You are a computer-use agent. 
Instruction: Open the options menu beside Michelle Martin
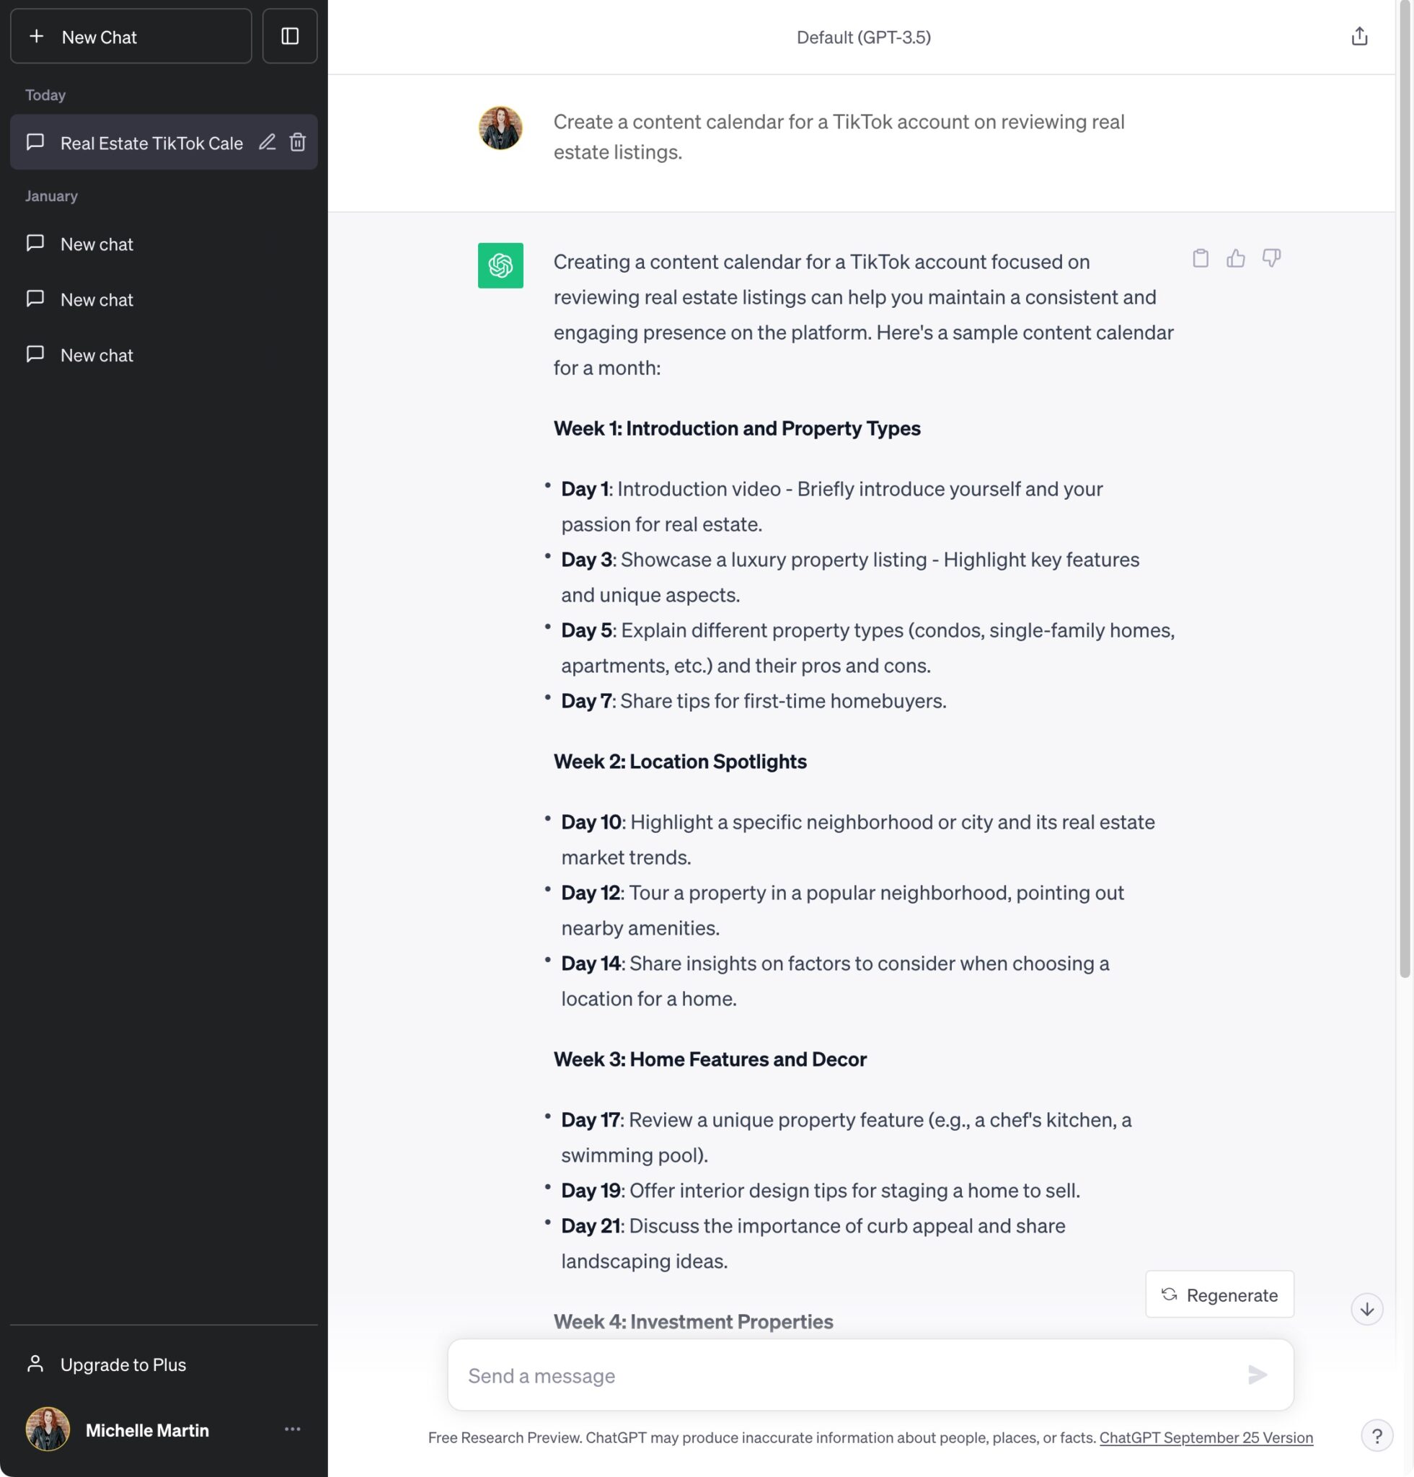click(292, 1429)
